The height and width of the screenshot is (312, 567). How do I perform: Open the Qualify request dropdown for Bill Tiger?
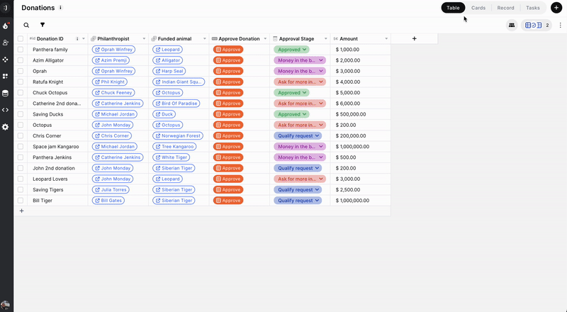298,201
